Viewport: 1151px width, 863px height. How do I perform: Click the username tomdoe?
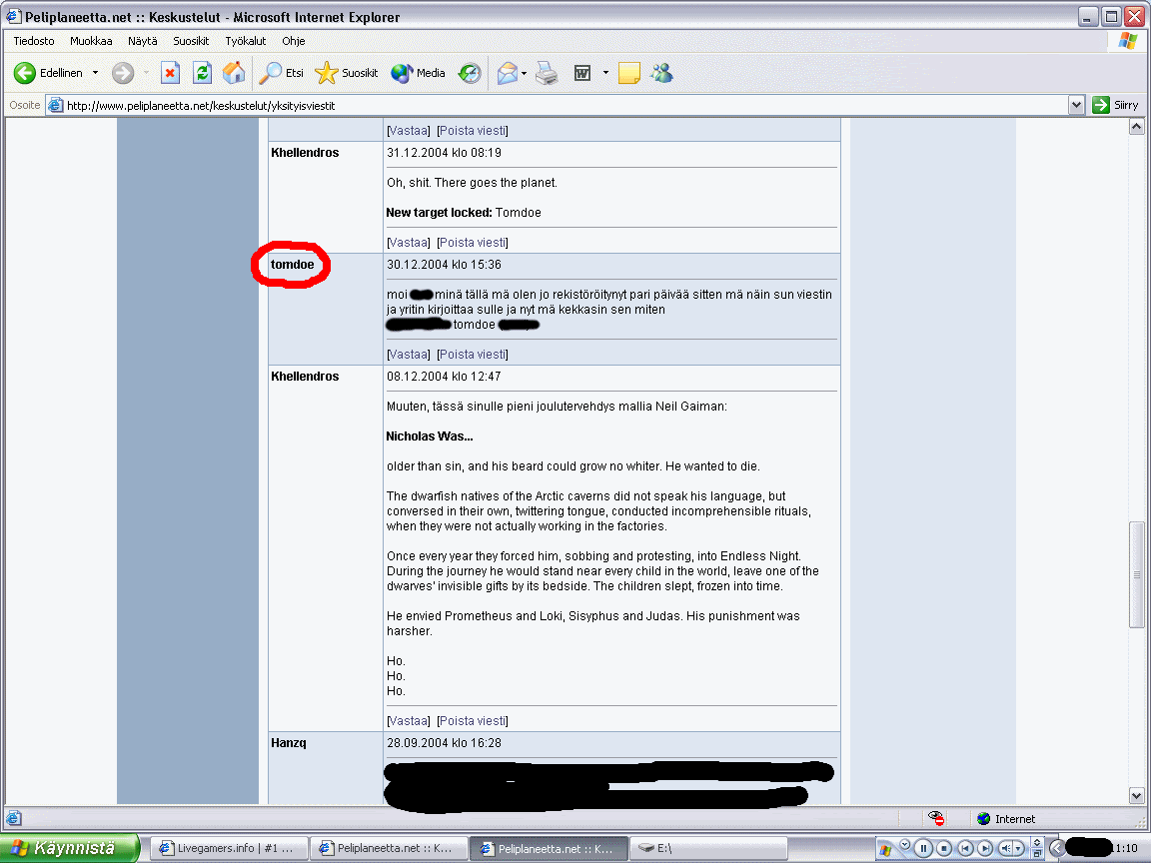(x=292, y=264)
